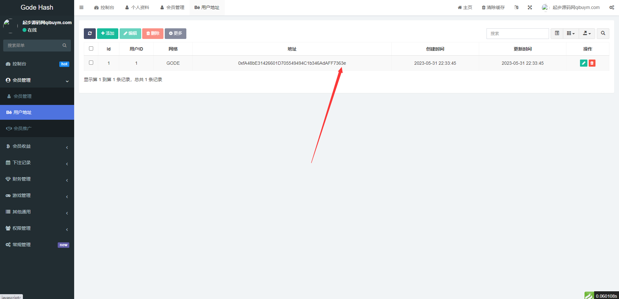Focus the table 搜索 input field
The height and width of the screenshot is (299, 619).
(518, 33)
